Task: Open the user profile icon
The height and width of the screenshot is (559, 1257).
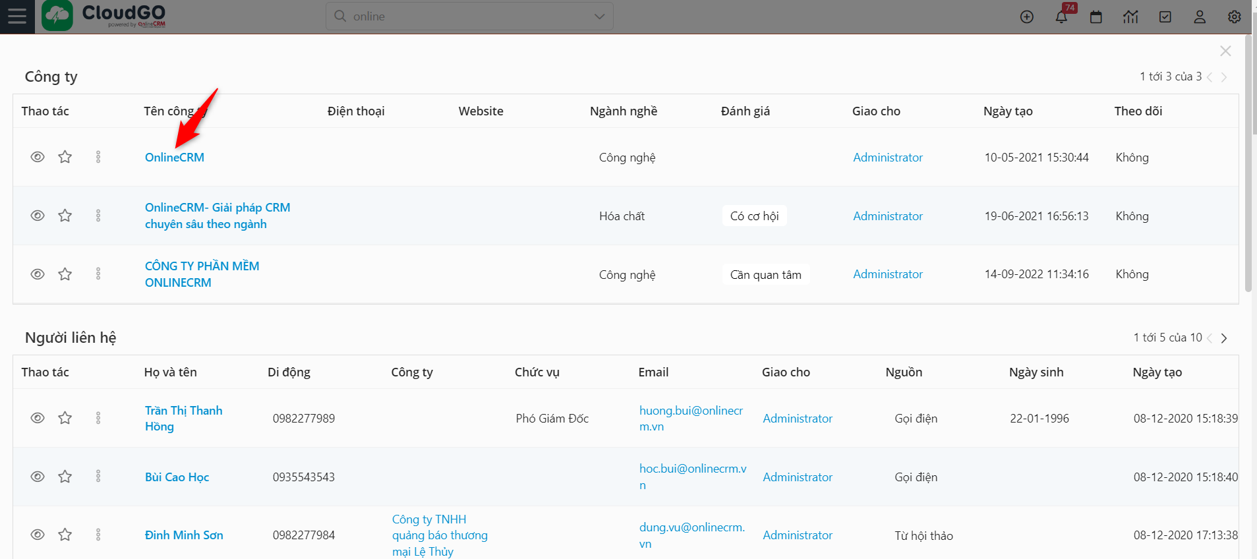Action: (1200, 17)
